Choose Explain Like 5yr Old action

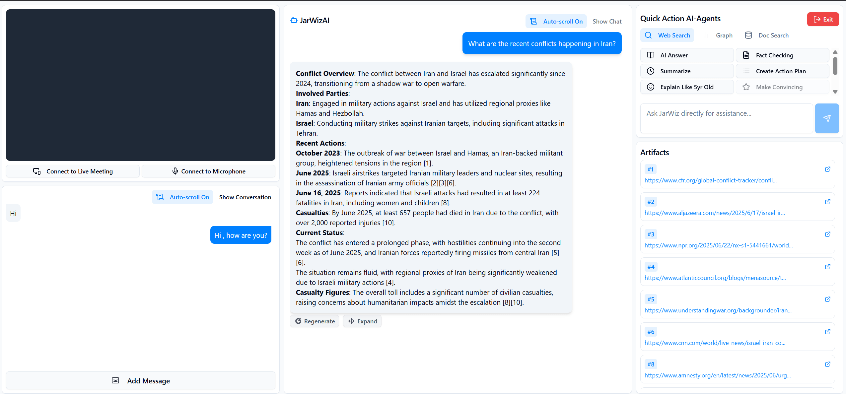(x=686, y=87)
